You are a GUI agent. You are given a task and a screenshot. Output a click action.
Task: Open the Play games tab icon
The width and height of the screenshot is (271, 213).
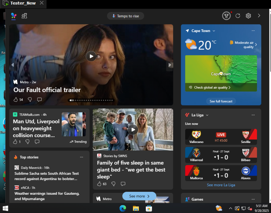coord(24,16)
